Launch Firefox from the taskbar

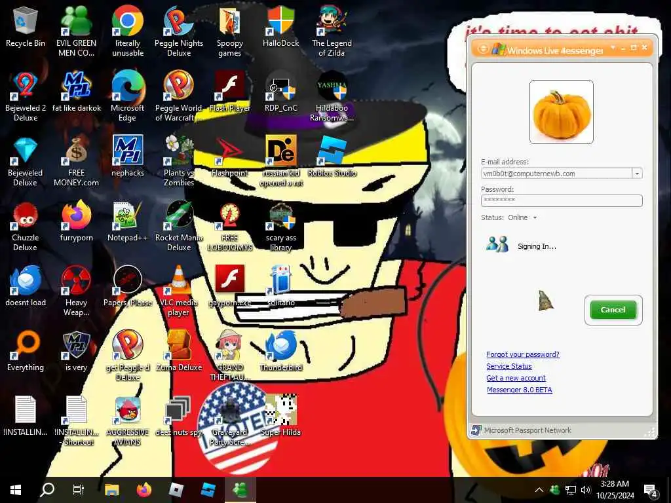(144, 490)
